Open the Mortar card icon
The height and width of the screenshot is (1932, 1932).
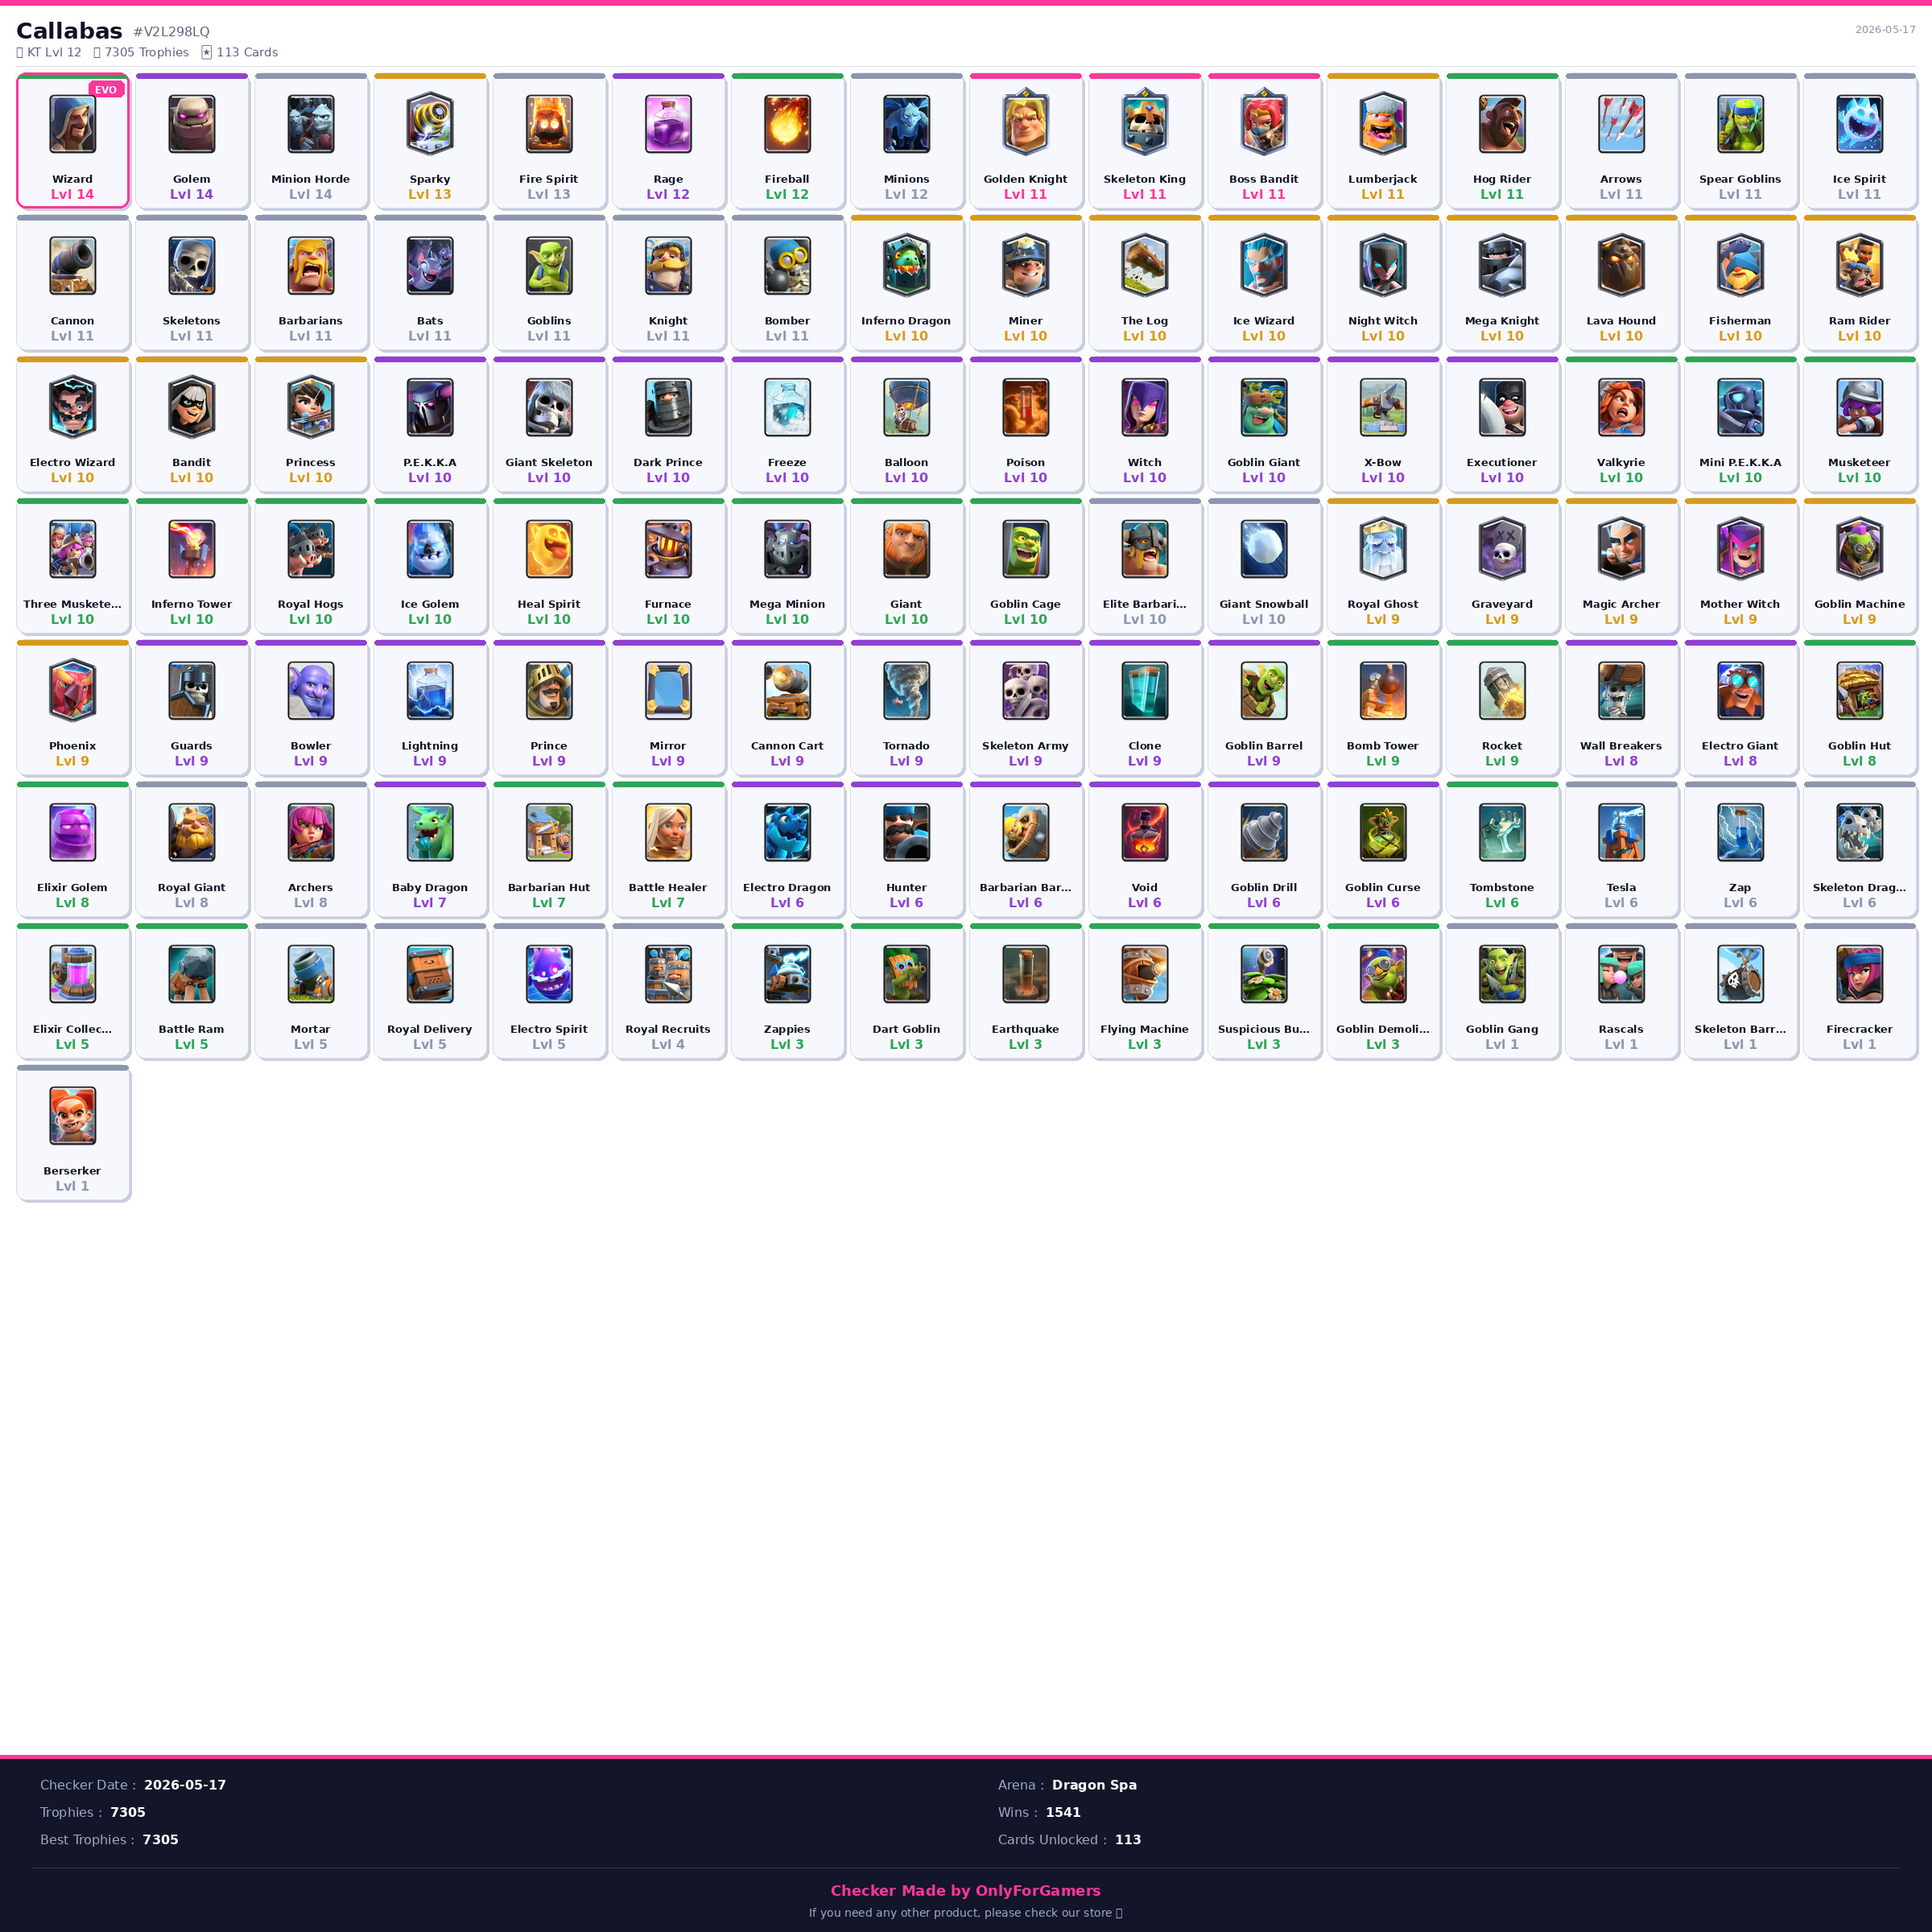point(310,974)
